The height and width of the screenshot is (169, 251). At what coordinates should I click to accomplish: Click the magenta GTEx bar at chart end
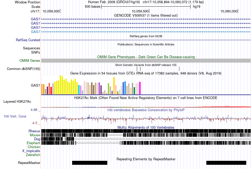[140, 88]
